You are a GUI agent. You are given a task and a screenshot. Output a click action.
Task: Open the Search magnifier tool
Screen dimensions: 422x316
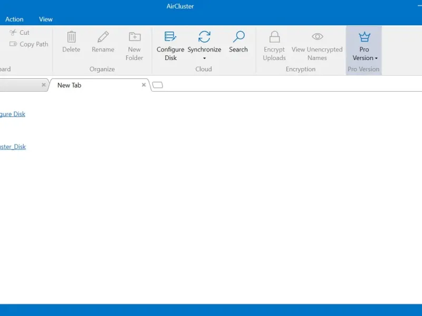(x=238, y=42)
